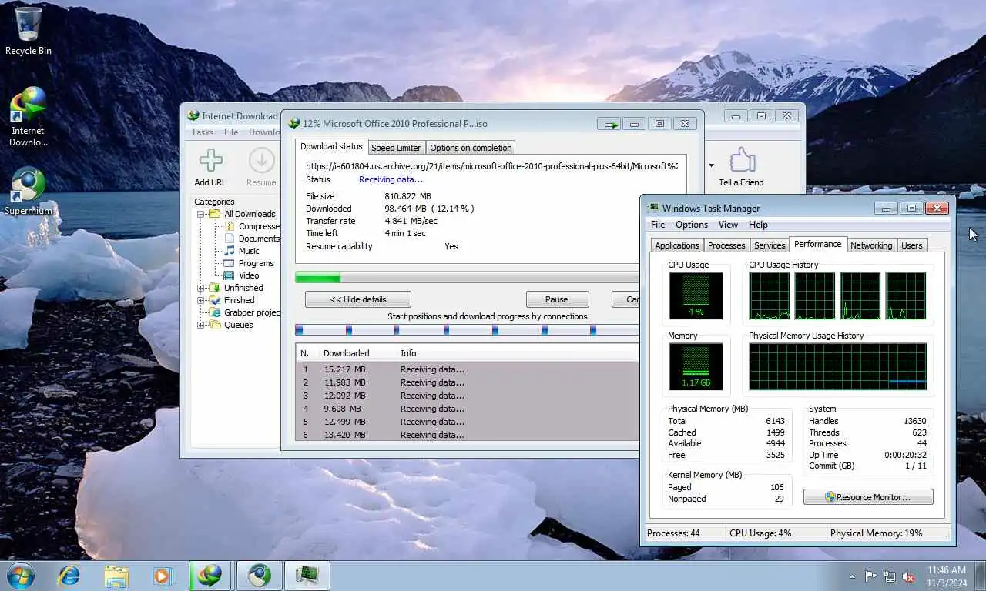Click the Add URL plus icon in IDM
Screen dimensions: 986x591
(210, 161)
